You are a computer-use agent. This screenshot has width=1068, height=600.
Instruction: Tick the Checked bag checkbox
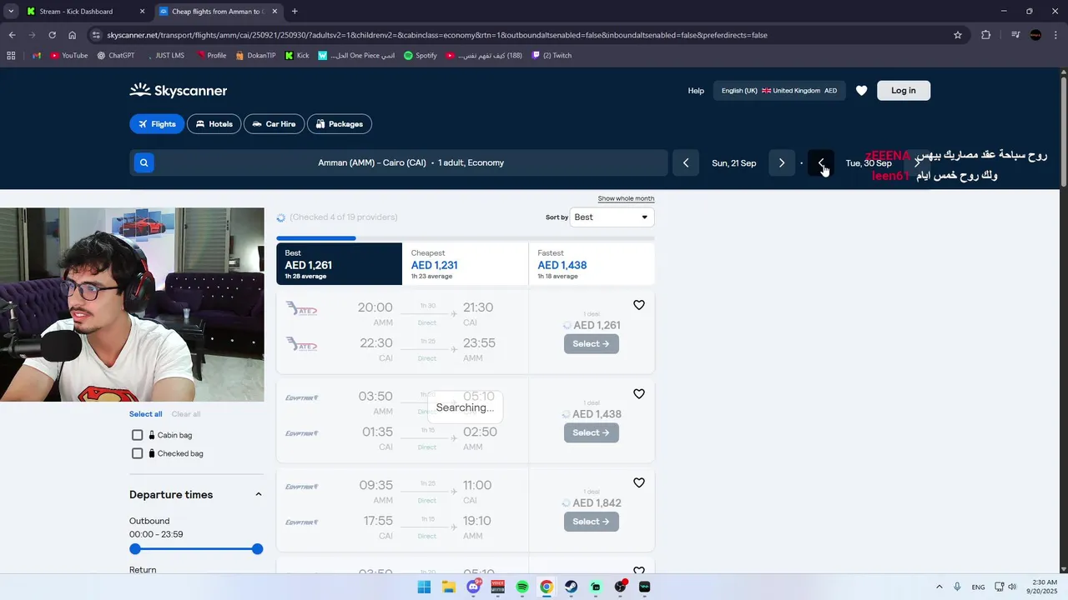pyautogui.click(x=138, y=453)
